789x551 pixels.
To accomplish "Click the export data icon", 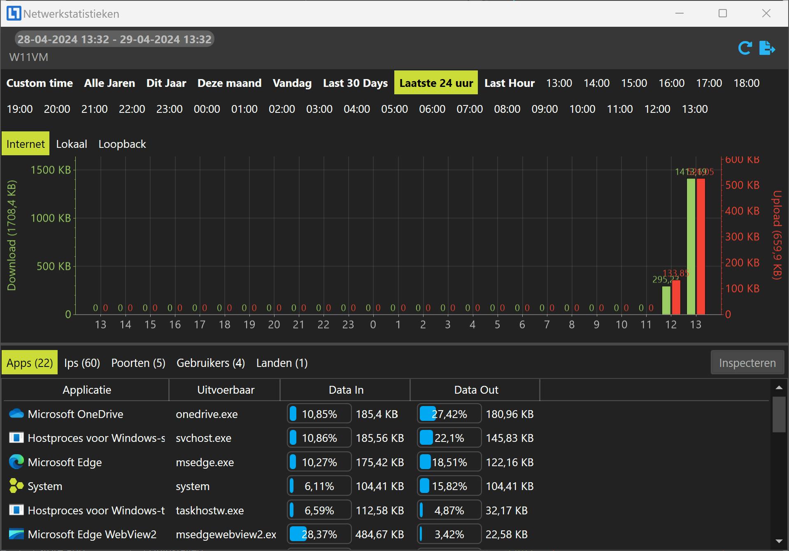I will [x=767, y=48].
